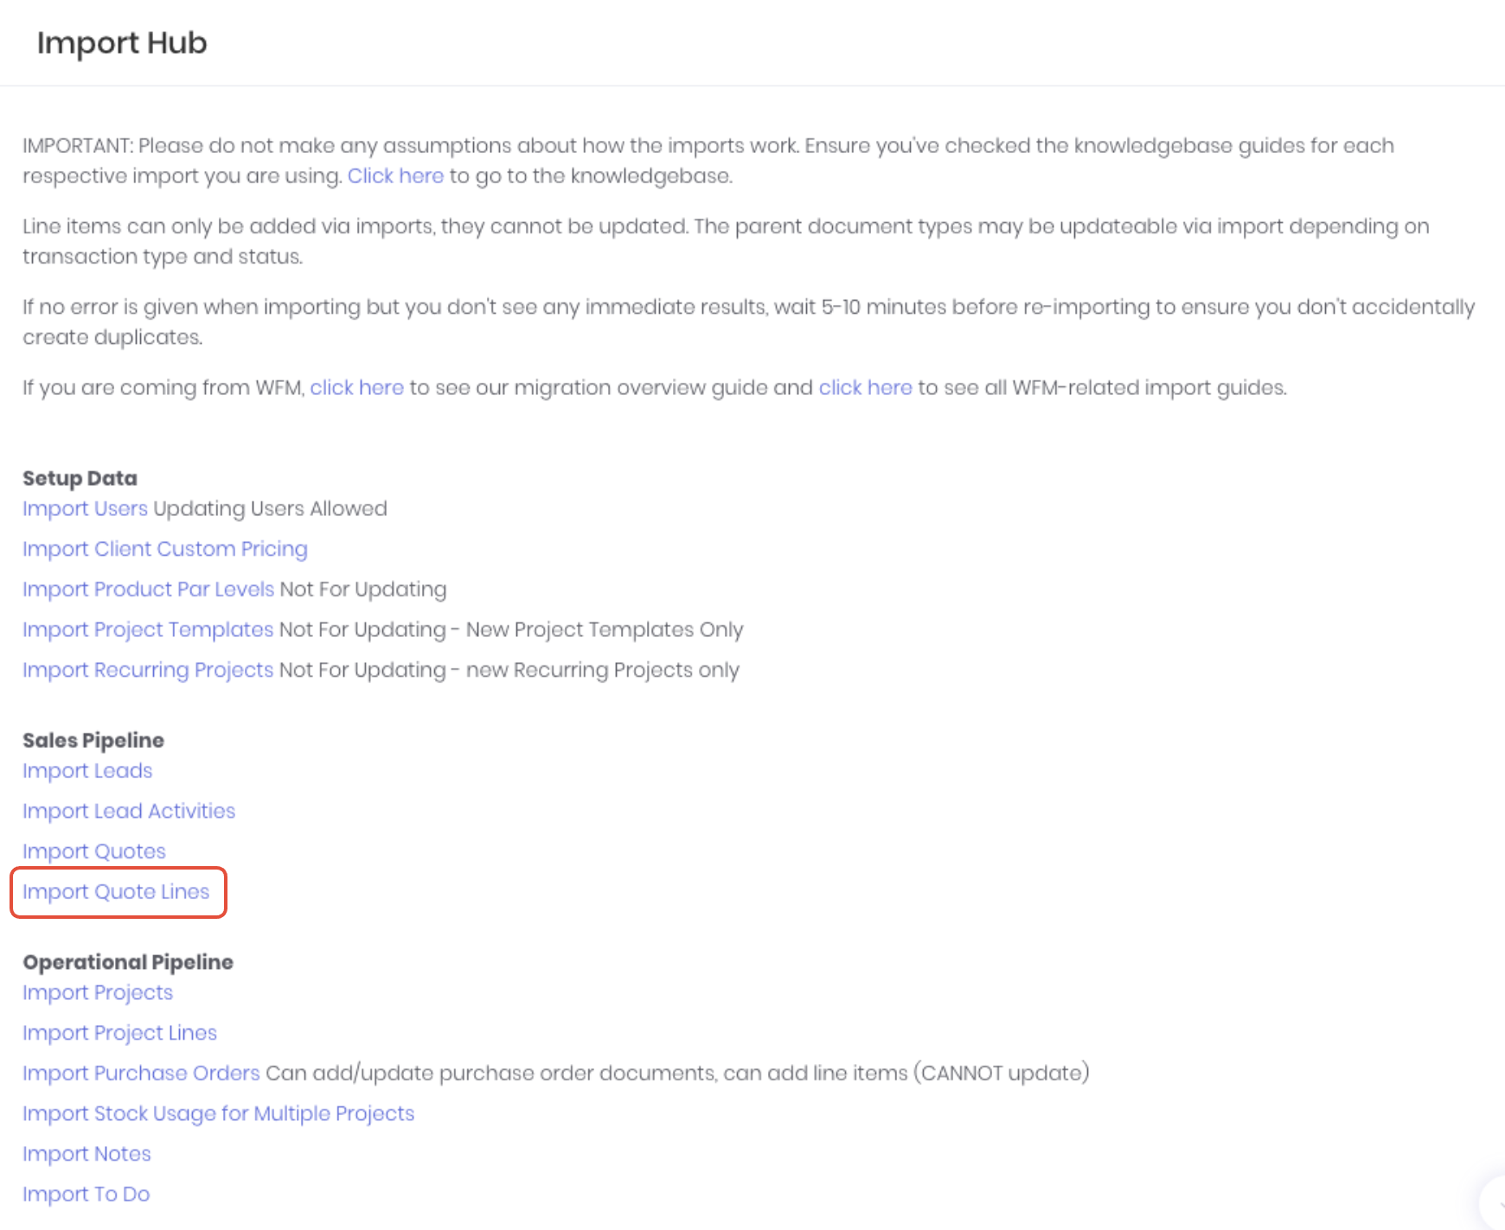The width and height of the screenshot is (1505, 1230).
Task: Open the Import Notes link
Action: pos(86,1154)
